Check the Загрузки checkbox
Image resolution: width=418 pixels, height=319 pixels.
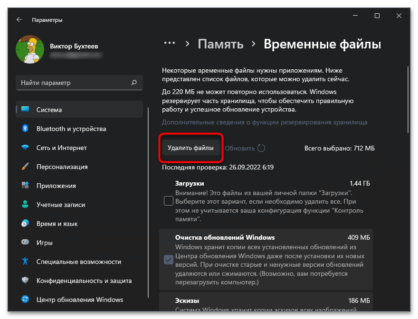click(x=169, y=201)
